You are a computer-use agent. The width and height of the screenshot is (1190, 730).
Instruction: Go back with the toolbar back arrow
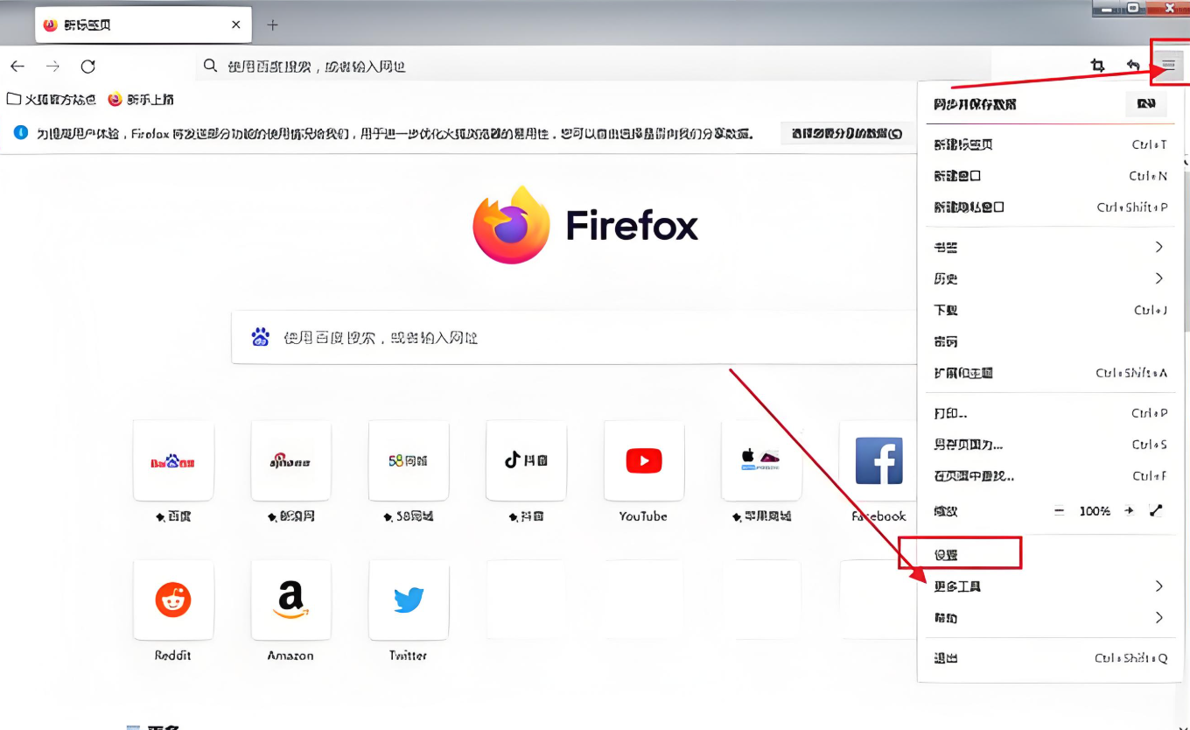tap(17, 67)
